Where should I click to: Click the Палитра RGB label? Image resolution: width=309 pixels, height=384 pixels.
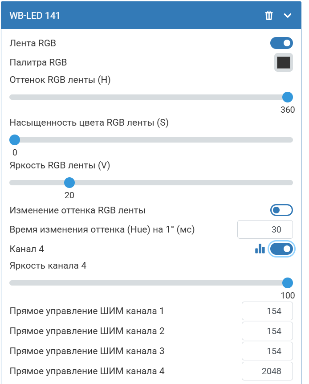(x=38, y=62)
